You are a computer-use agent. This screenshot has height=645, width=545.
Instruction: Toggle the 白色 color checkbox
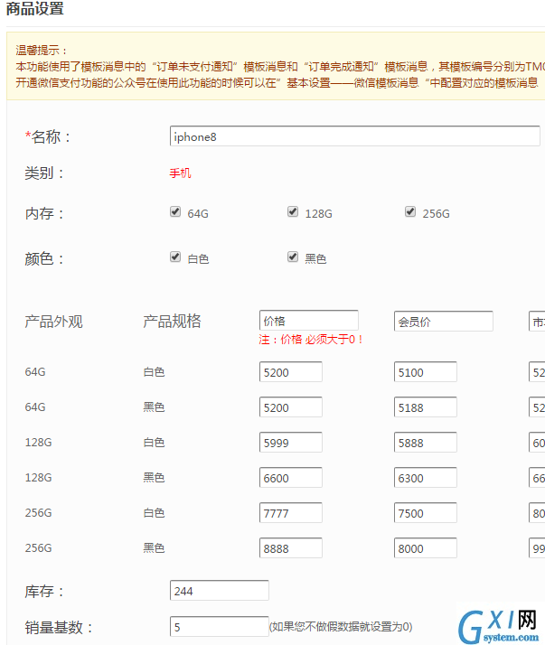click(x=175, y=257)
